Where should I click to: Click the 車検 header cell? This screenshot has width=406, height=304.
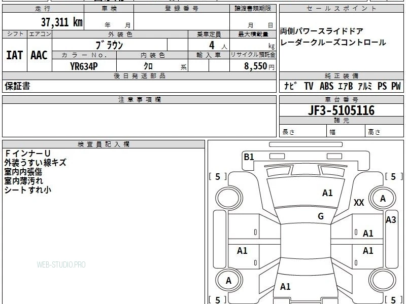point(109,9)
